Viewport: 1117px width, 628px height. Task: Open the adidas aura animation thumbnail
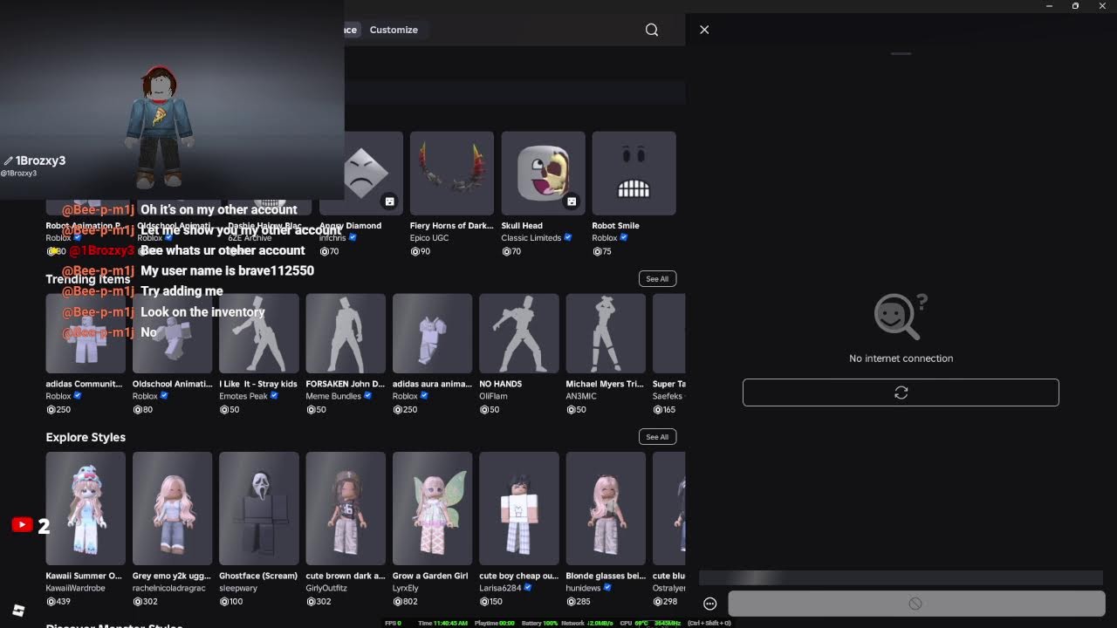(432, 333)
